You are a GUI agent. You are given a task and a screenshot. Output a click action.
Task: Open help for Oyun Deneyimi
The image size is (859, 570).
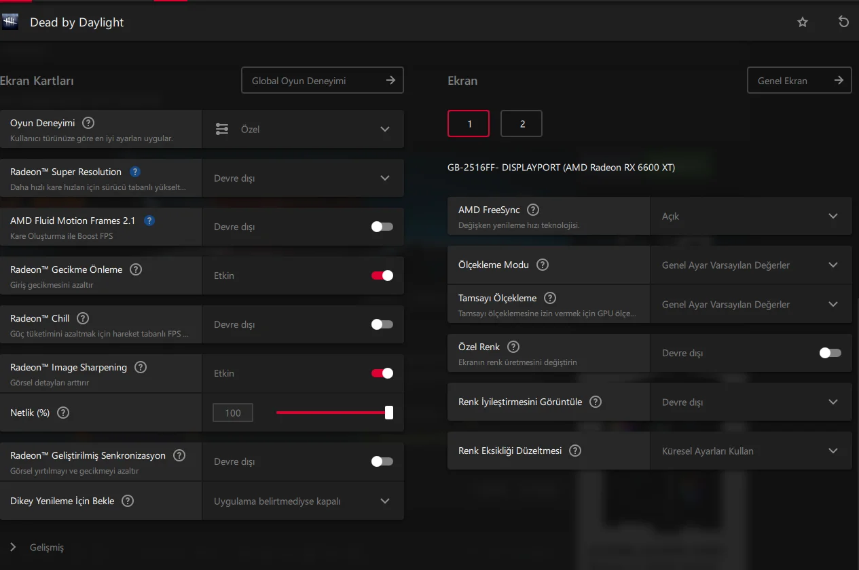[88, 123]
